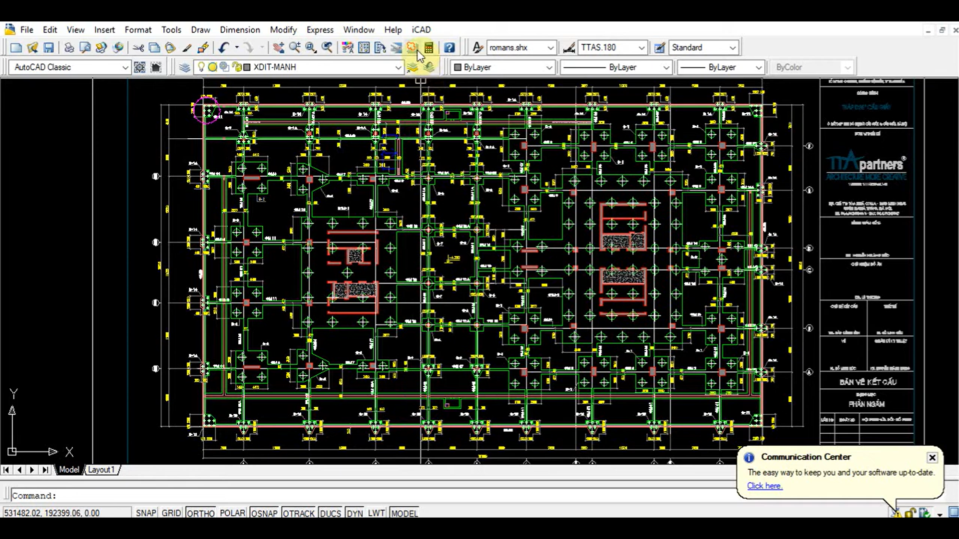The width and height of the screenshot is (959, 539).
Task: Click the Zoom Window icon
Action: tap(311, 48)
